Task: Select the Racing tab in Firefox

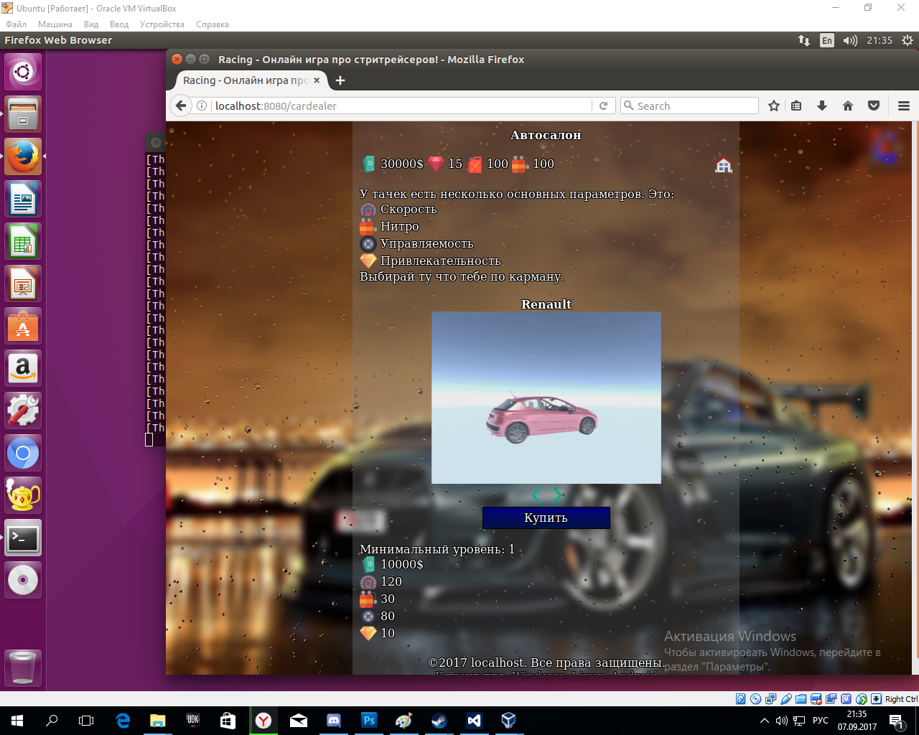Action: tap(245, 80)
